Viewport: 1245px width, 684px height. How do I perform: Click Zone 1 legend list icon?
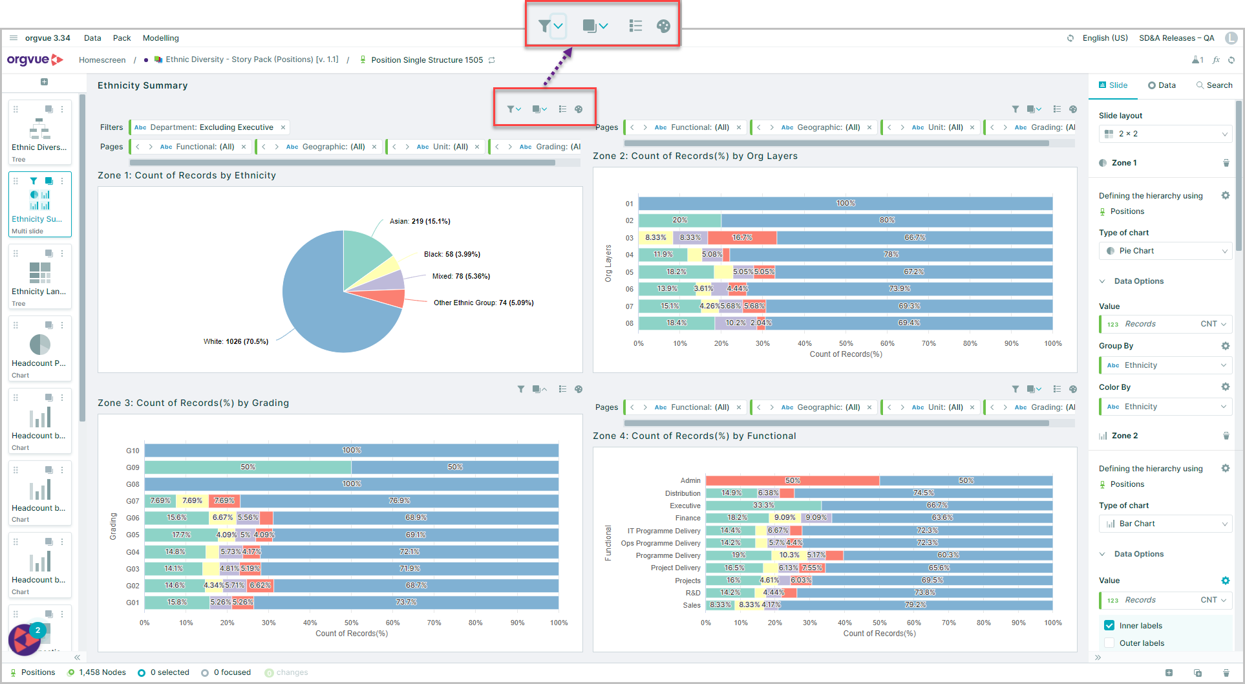coord(562,109)
